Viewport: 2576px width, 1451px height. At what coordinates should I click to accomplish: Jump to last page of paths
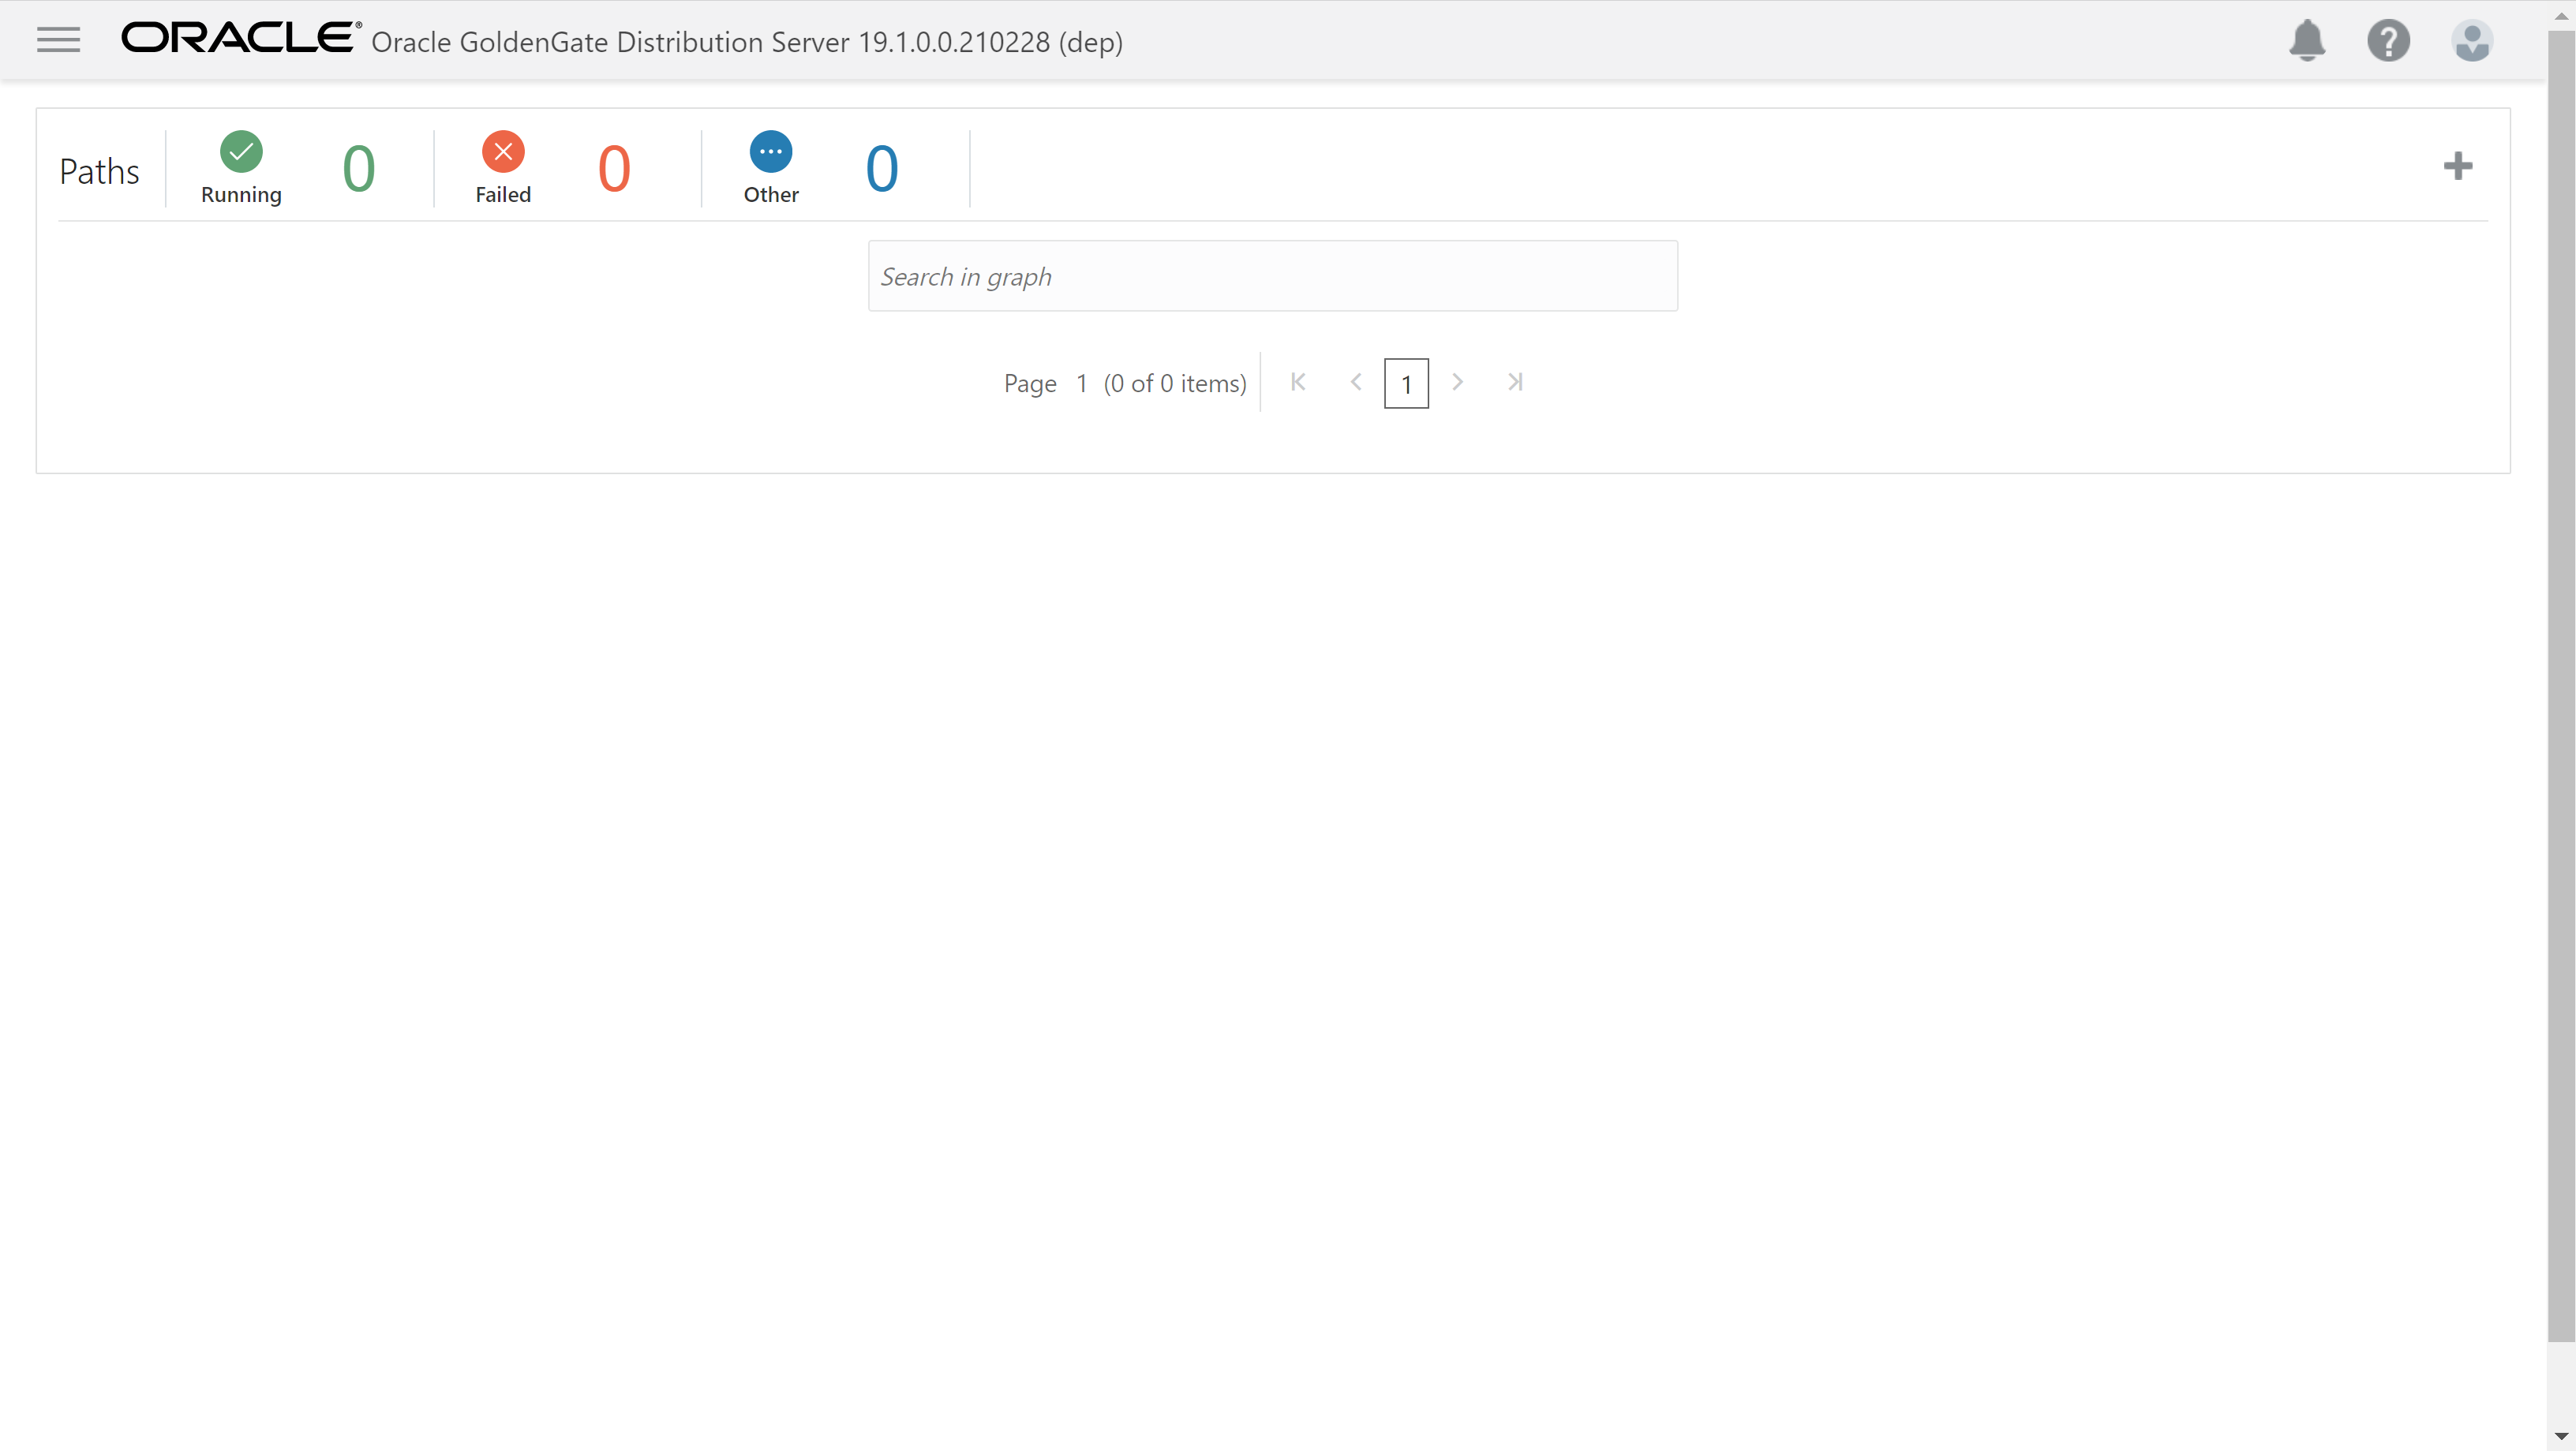pos(1515,382)
